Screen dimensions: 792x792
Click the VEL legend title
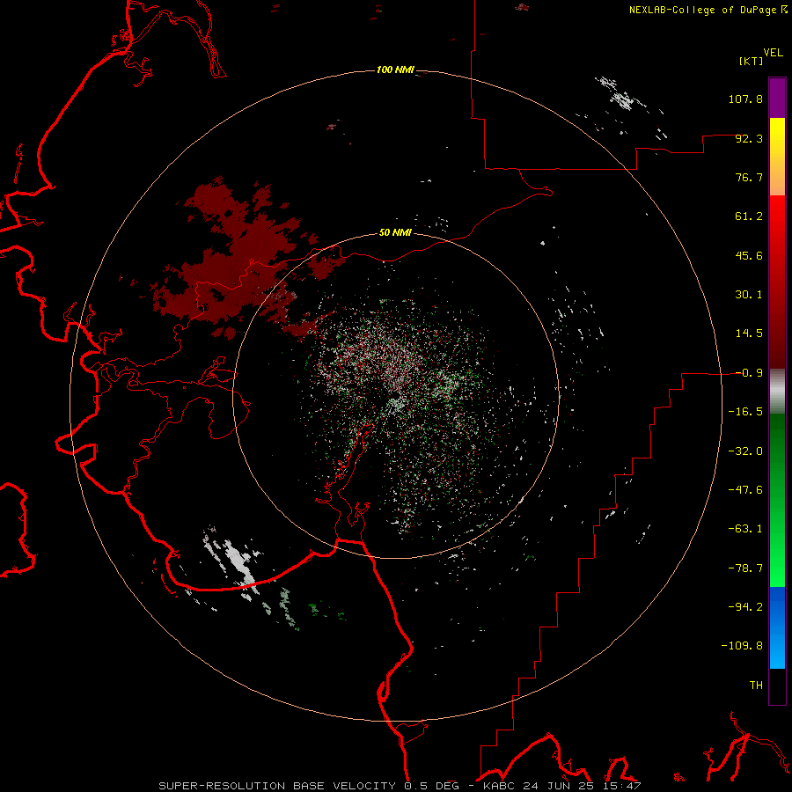773,53
